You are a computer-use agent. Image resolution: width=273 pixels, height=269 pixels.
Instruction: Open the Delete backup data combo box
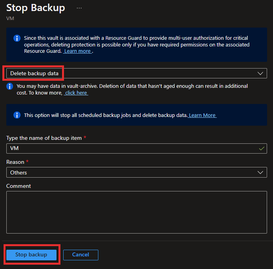coord(137,73)
